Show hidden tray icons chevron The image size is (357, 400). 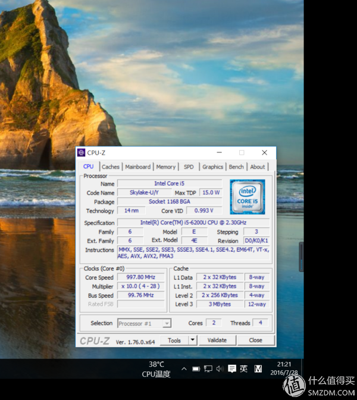tap(184, 368)
